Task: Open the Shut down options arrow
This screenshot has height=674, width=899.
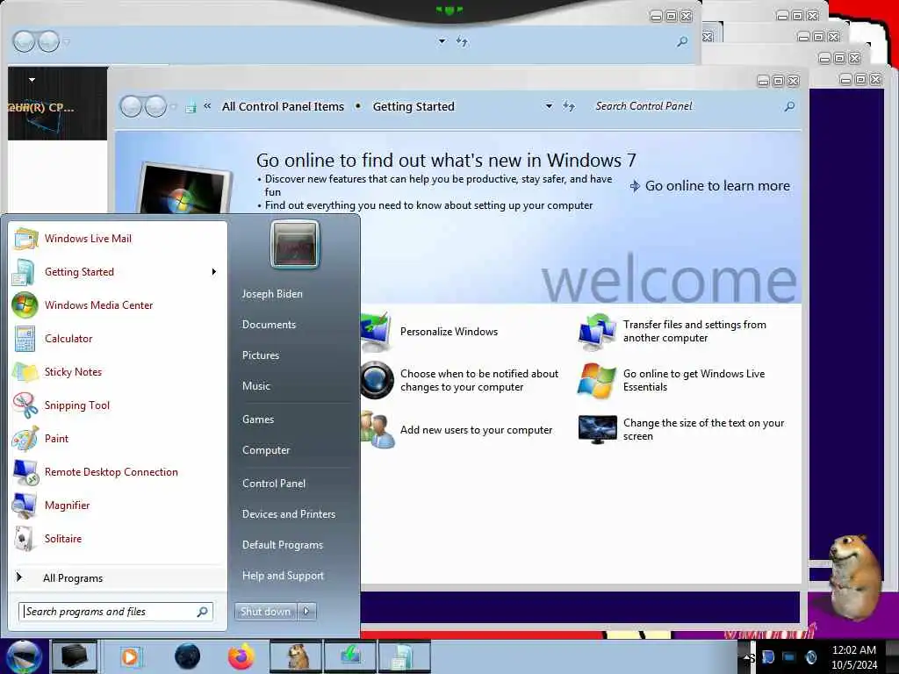Action: coord(306,612)
